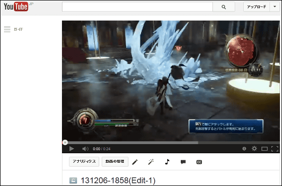Open アナリティクス analytics
Viewport: 282px width, 186px height.
84,161
